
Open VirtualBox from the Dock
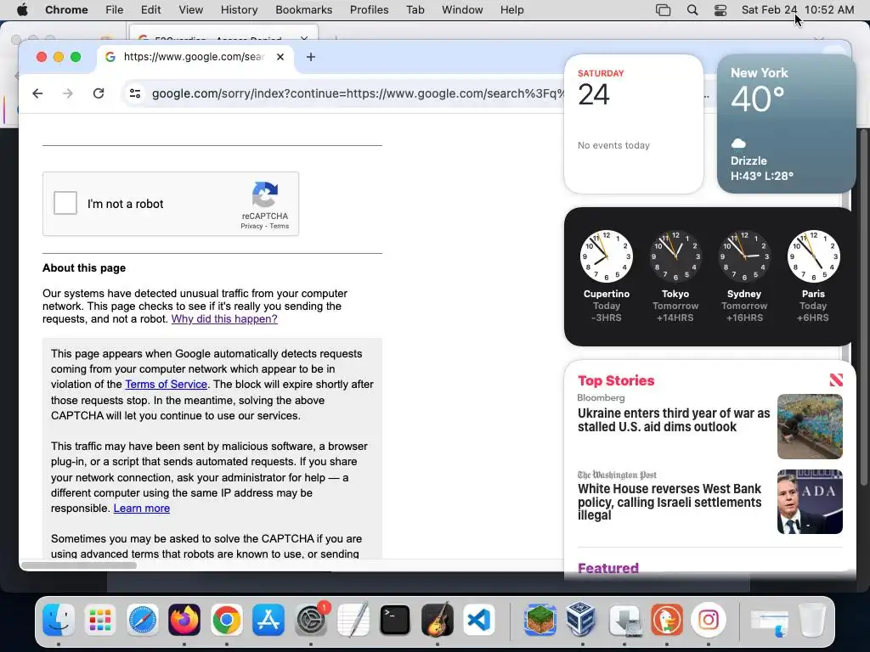point(582,619)
